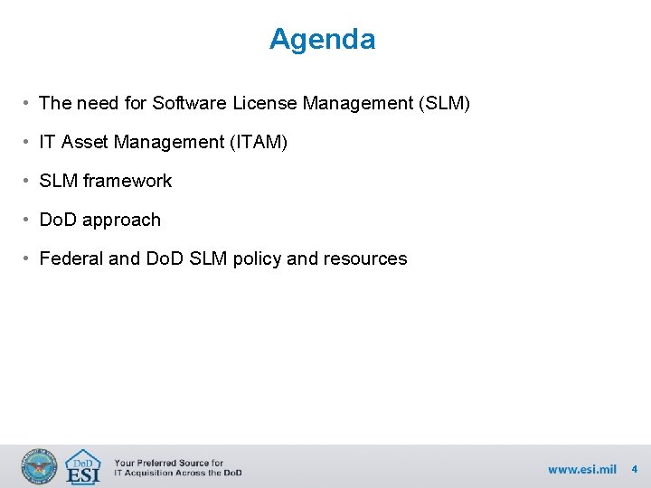This screenshot has height=488, width=651.
Task: Select the 'DoD approach' bullet
Action: coord(100,220)
